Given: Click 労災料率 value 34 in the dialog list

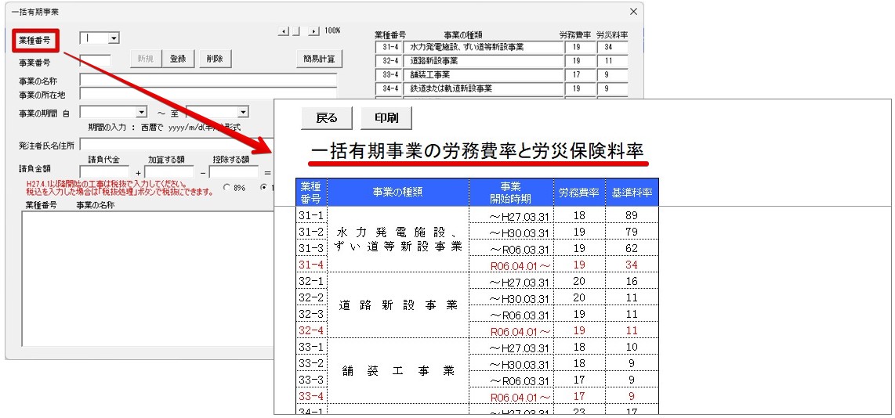Looking at the screenshot, I should click(612, 47).
